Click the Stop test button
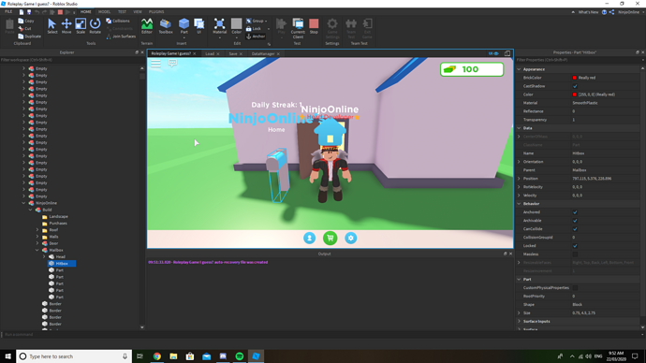Image resolution: width=646 pixels, height=363 pixels. tap(314, 26)
